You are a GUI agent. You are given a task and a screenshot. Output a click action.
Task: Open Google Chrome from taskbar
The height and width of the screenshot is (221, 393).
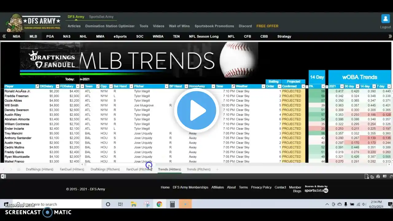pyautogui.click(x=159, y=204)
